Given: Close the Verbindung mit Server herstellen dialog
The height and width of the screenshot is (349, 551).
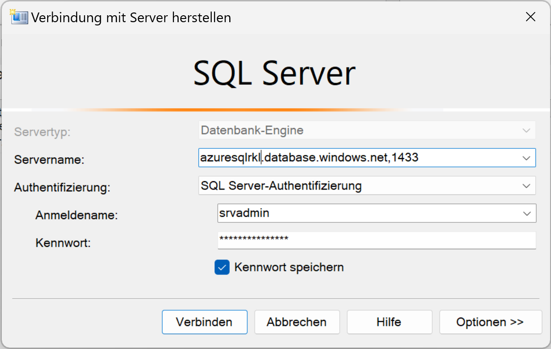Looking at the screenshot, I should coord(531,17).
